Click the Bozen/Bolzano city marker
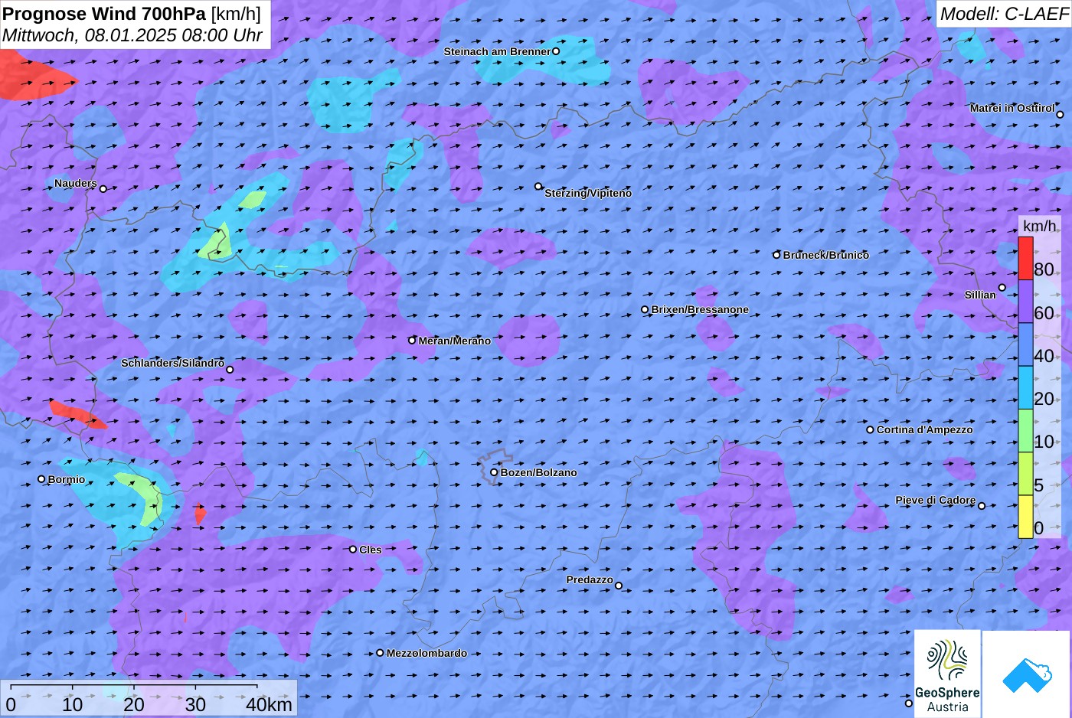Viewport: 1072px width, 718px height. tap(494, 472)
